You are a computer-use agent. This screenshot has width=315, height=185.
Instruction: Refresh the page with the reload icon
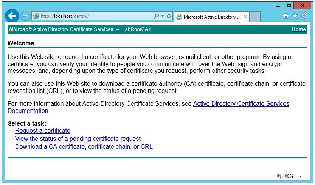(x=169, y=16)
